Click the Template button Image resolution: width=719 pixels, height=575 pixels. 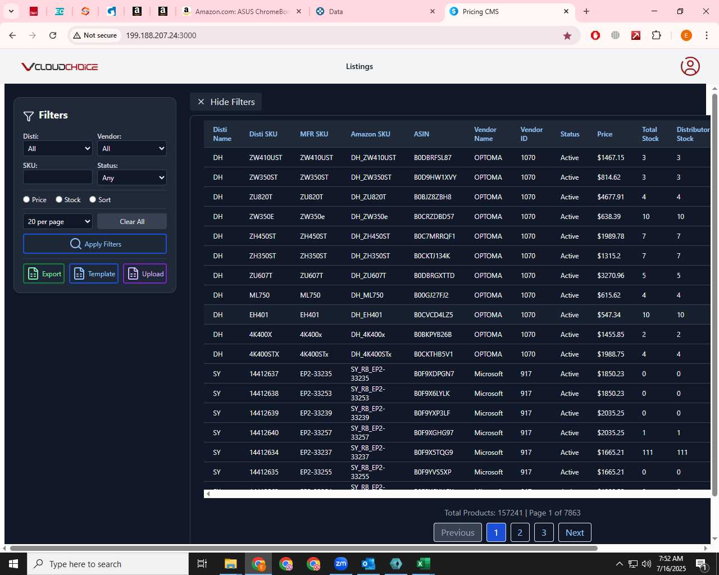[x=94, y=273]
